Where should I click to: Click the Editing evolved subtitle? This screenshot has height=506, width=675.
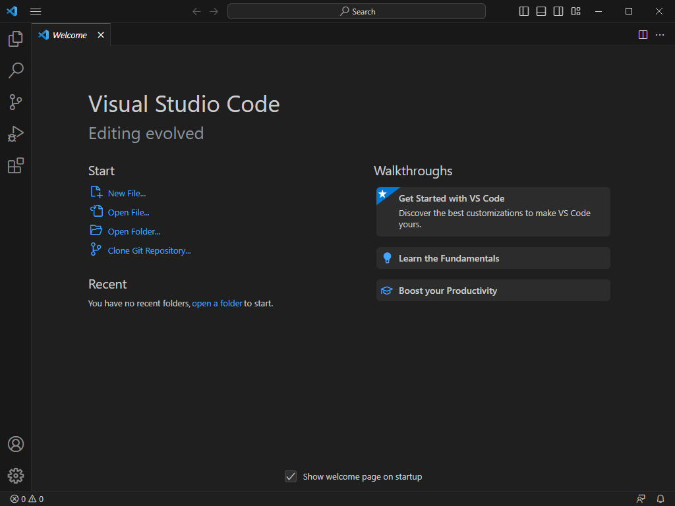coord(146,133)
